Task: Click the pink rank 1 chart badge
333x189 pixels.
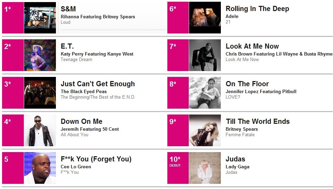Action: 13,18
